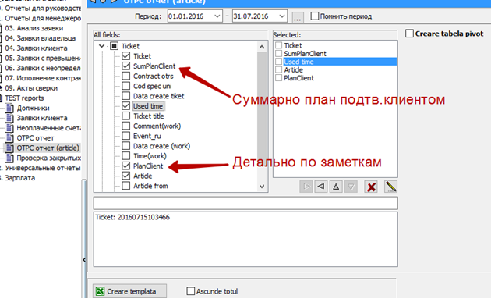Click the Excel icon on Creare template

101,291
